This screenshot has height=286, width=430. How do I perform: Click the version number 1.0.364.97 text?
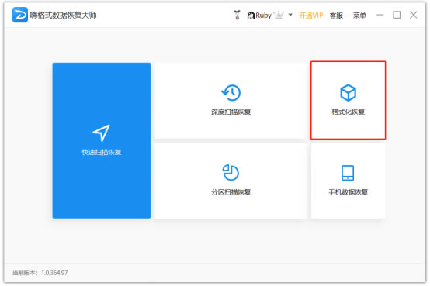click(x=54, y=273)
